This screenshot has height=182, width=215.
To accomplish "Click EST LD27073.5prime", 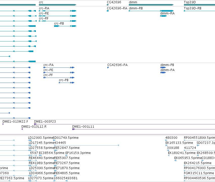I will click(x=41, y=178).
